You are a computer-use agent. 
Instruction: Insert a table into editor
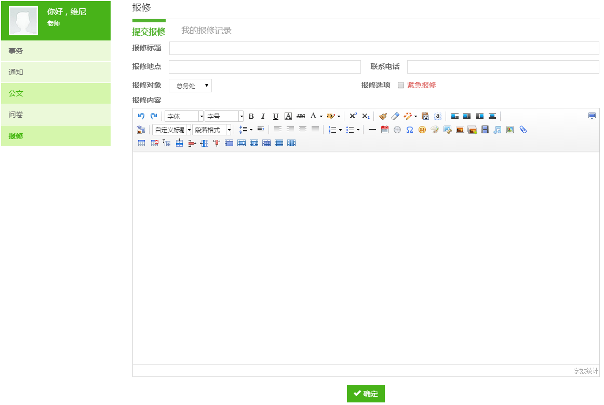pyautogui.click(x=141, y=143)
